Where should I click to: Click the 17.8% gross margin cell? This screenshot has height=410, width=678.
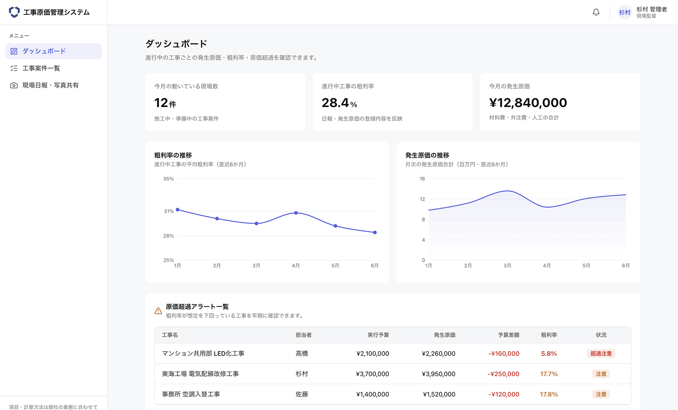pyautogui.click(x=549, y=394)
